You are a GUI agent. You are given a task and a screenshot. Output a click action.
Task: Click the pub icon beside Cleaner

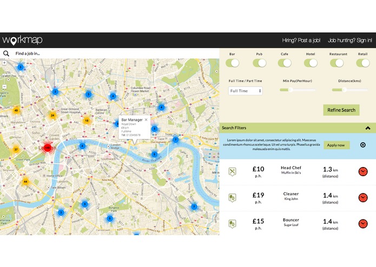[x=232, y=198]
